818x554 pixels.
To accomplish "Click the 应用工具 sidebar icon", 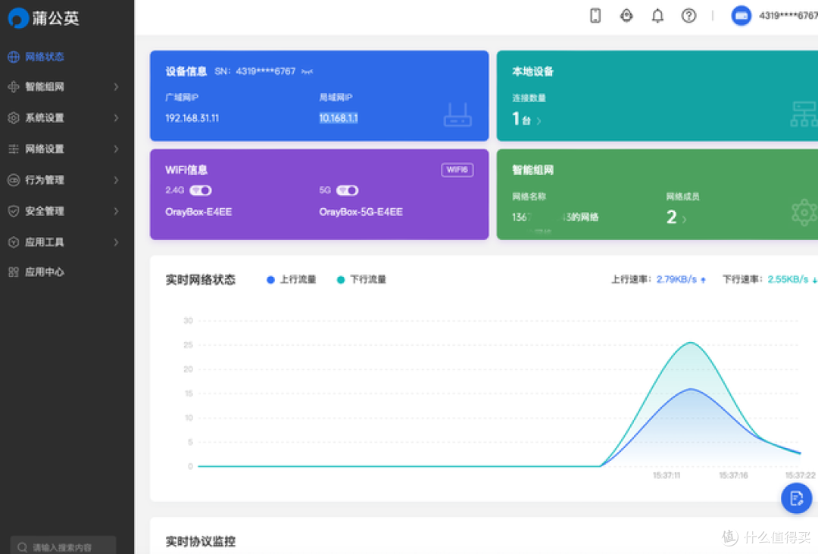I will pyautogui.click(x=14, y=242).
